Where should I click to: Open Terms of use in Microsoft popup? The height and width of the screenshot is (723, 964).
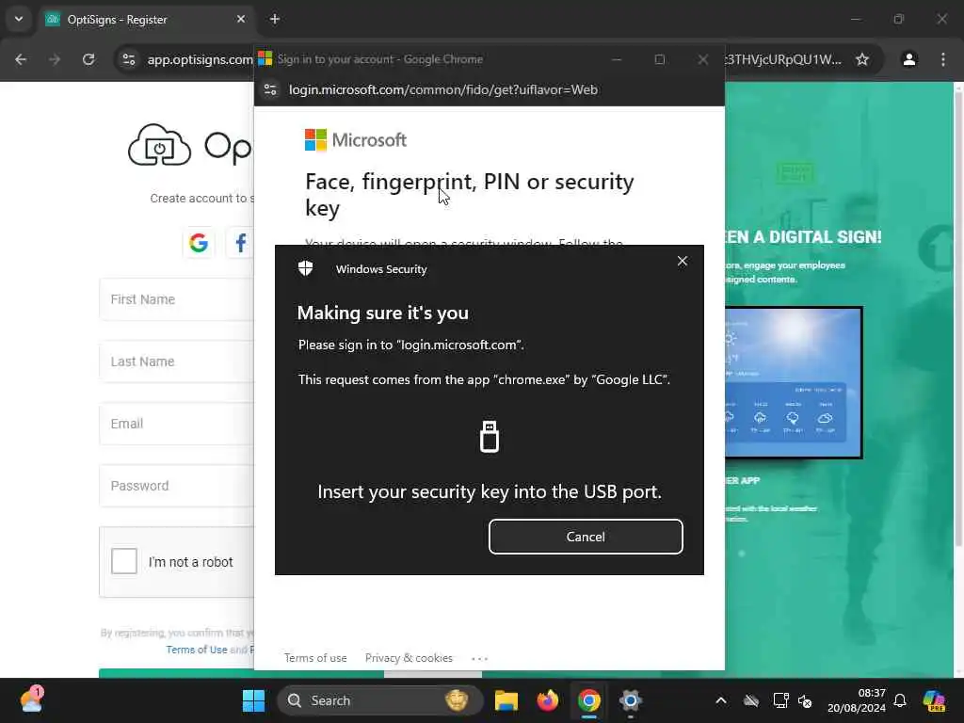[x=315, y=658]
